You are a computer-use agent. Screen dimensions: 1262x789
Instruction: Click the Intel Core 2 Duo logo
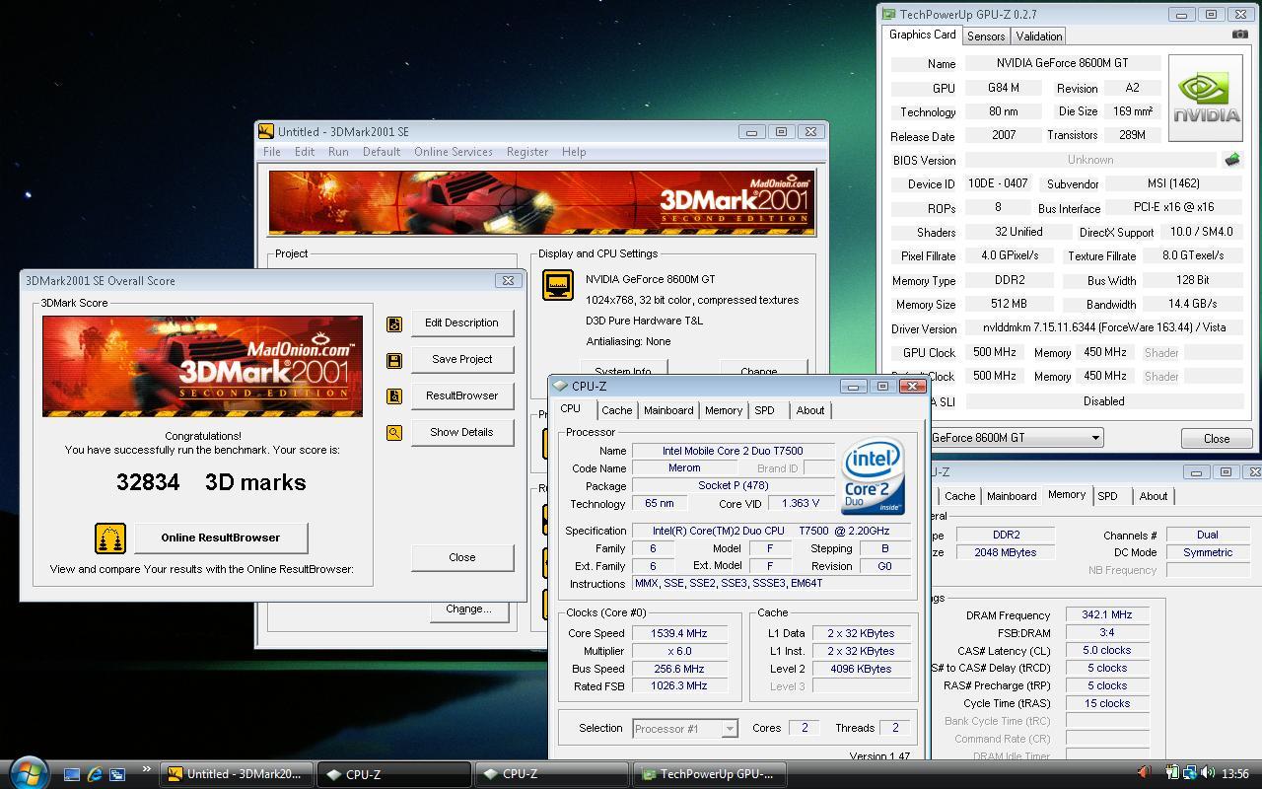(x=873, y=477)
